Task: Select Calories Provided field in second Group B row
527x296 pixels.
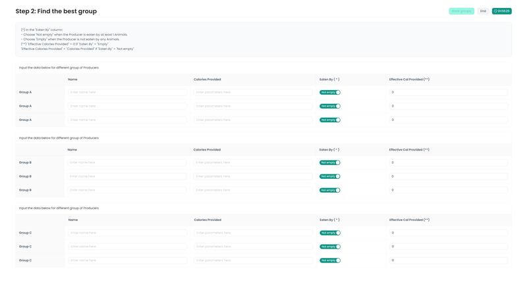Action: (253, 176)
